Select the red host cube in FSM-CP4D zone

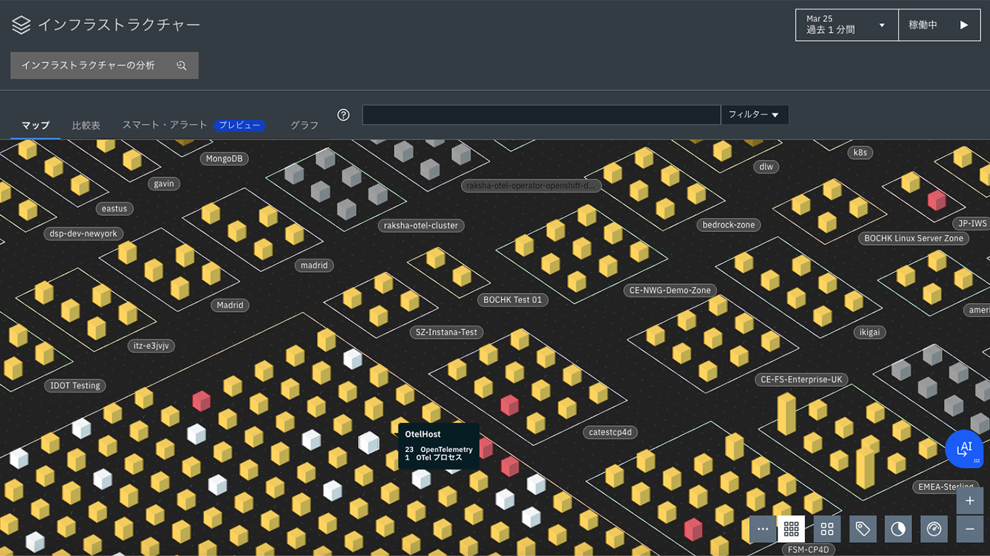693,529
